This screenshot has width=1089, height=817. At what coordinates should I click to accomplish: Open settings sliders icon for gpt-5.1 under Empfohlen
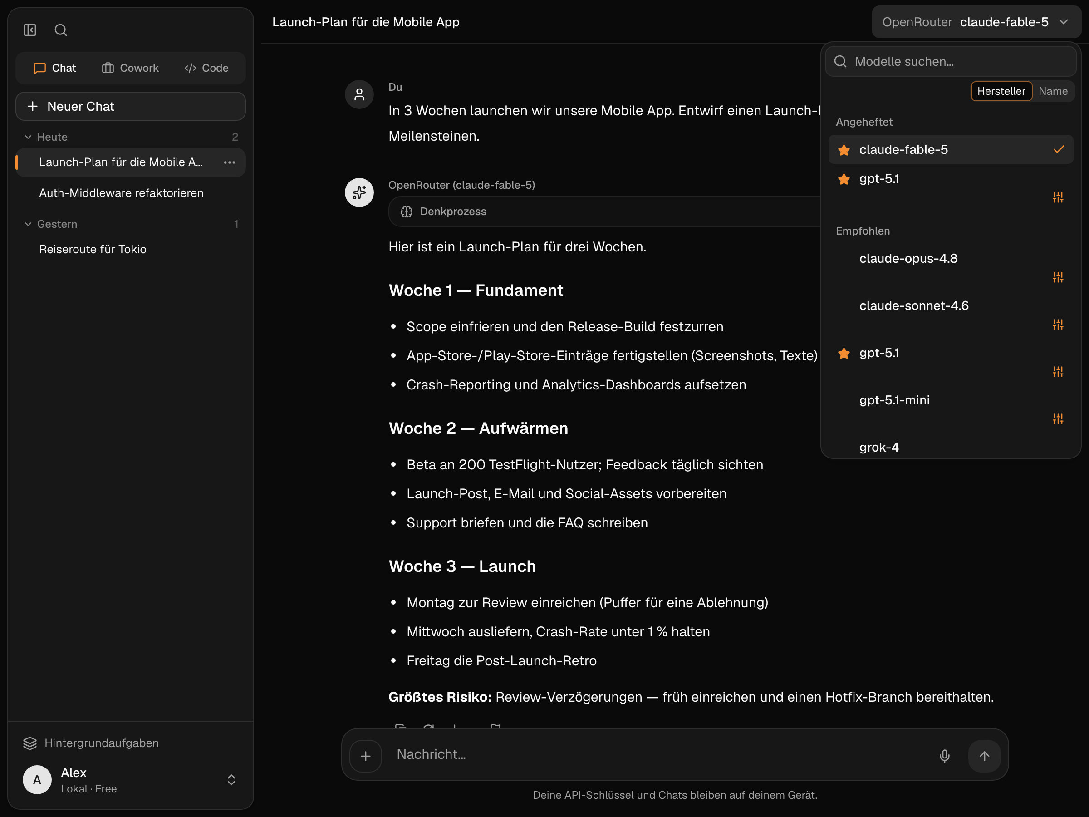[x=1058, y=372]
